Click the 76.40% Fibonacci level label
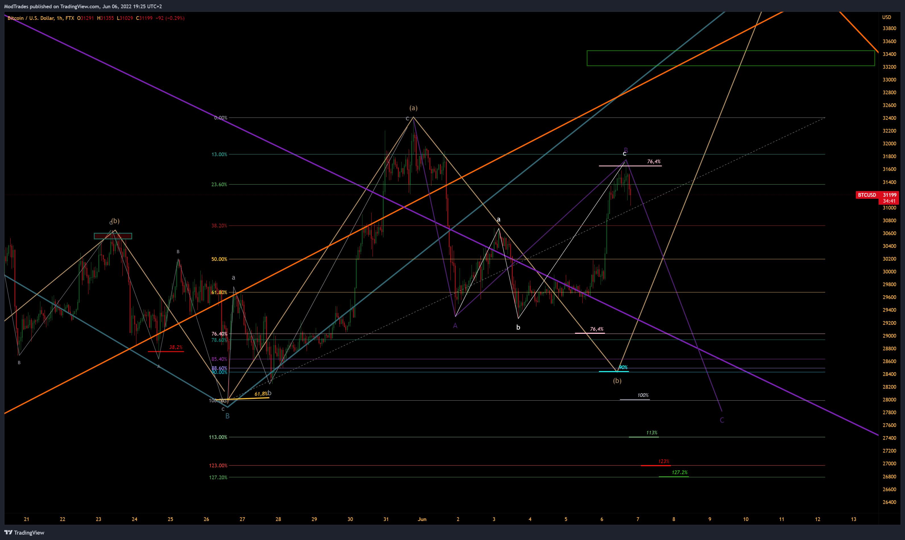 (x=219, y=334)
